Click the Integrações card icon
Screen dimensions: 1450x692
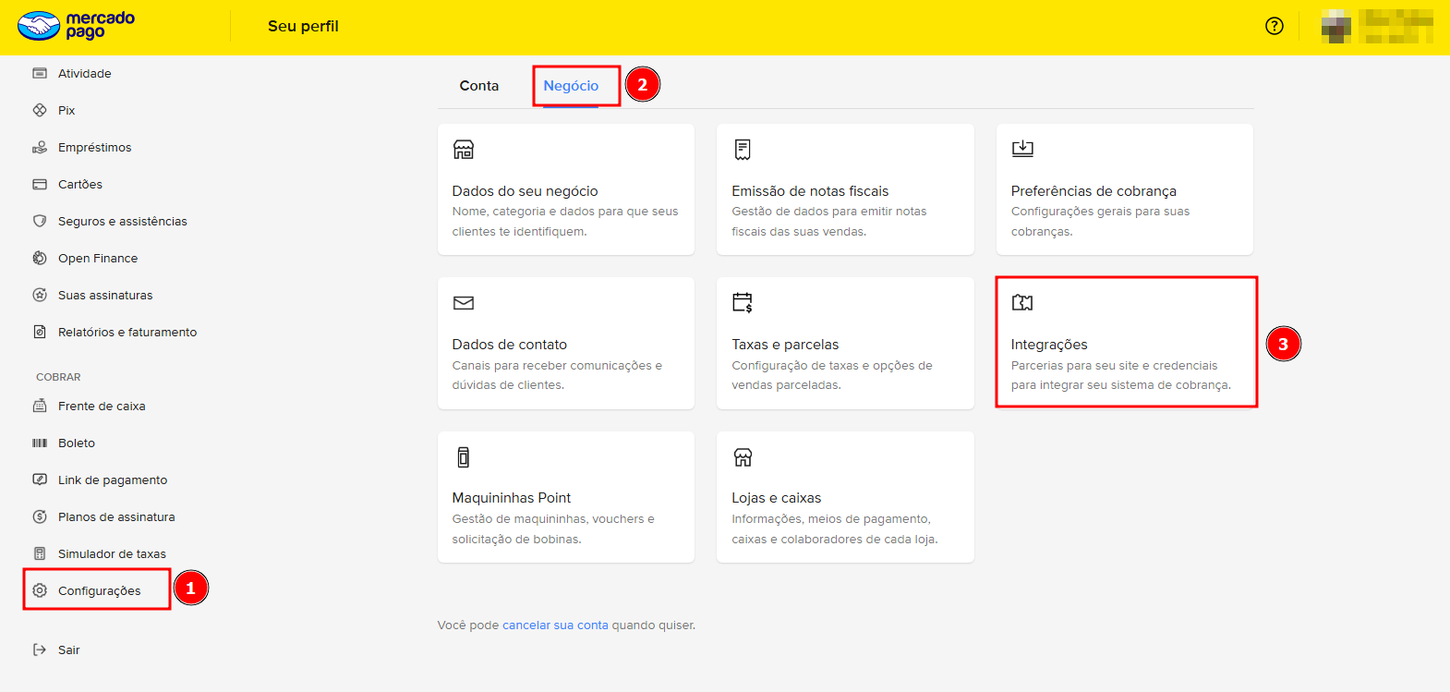(1022, 302)
